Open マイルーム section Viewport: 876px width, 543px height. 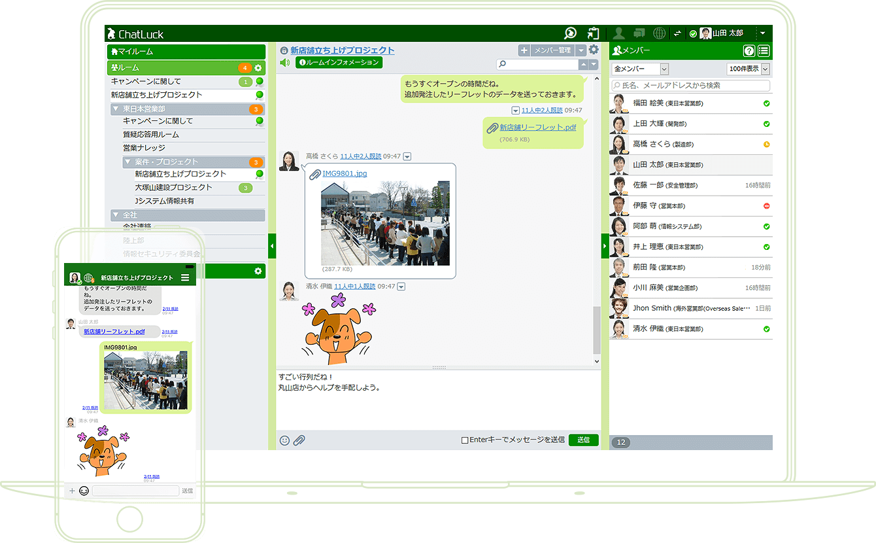186,52
